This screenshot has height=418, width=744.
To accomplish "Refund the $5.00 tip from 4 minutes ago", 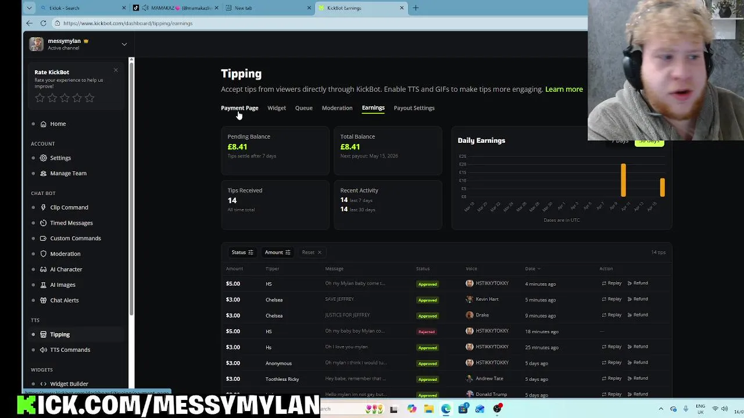I will [638, 283].
